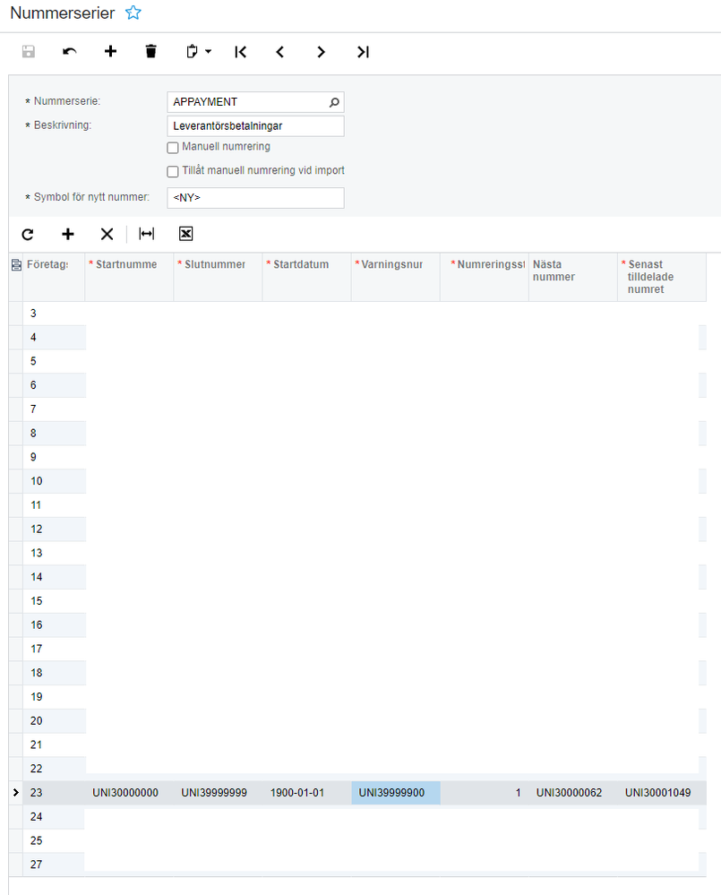Open Nummerserie lookup magnifier
Viewport: 721px width, 895px height.
(x=334, y=102)
